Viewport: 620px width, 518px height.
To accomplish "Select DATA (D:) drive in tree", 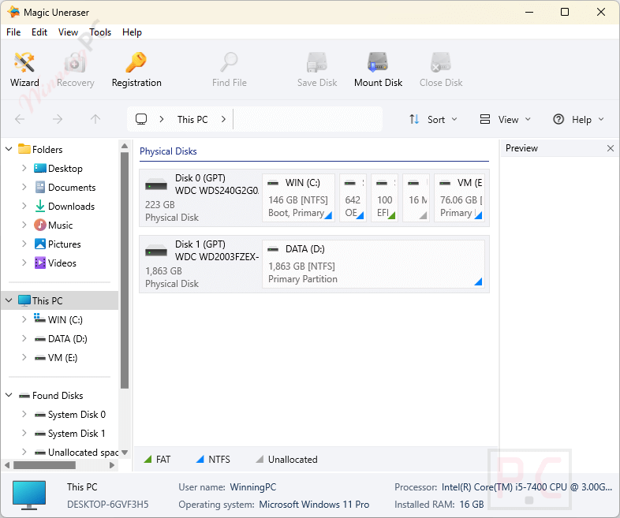I will point(67,338).
